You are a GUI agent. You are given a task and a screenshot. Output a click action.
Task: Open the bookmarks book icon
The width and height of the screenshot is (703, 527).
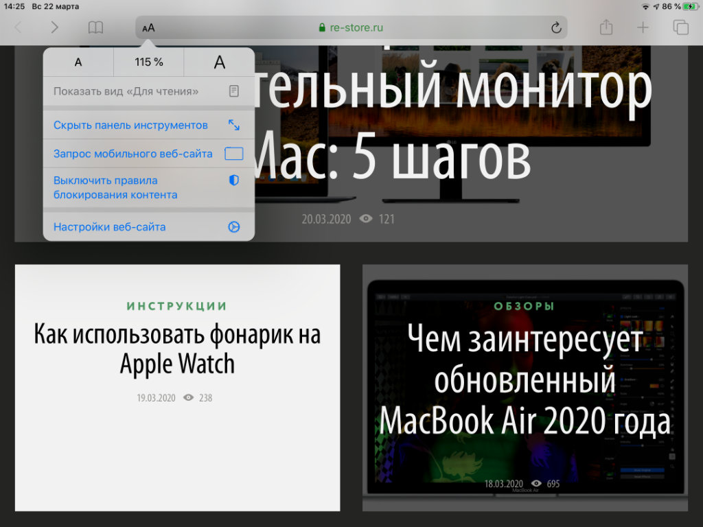coord(95,27)
